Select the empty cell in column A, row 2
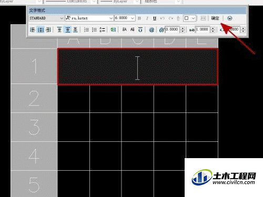Viewport: 263px width, 197px height. coord(74,99)
